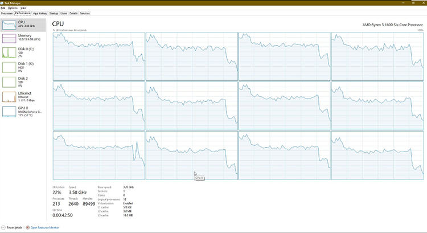This screenshot has height=233, width=427.
Task: Open the File menu
Action: click(3, 8)
